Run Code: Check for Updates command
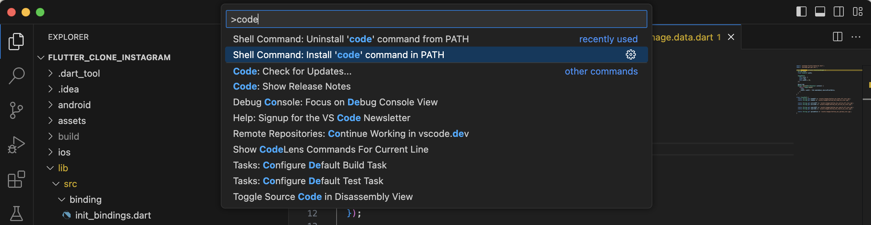This screenshot has height=225, width=871. [x=292, y=71]
